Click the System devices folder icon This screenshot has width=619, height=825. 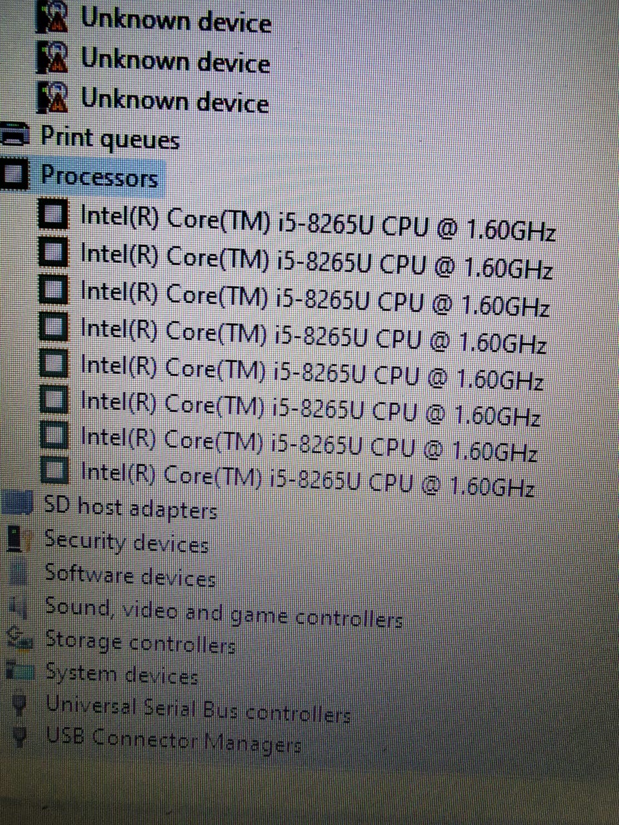20,672
